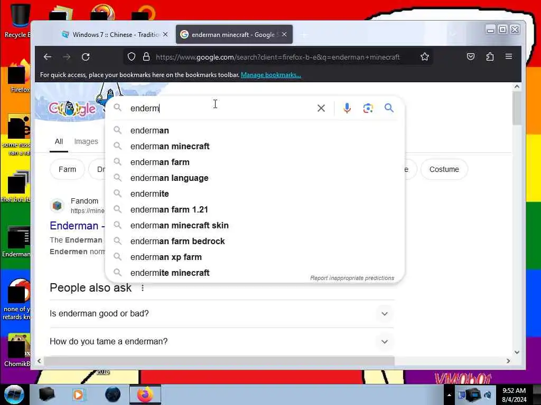Switch to enderman minecraft Google tab
The height and width of the screenshot is (405, 541).
click(x=234, y=34)
